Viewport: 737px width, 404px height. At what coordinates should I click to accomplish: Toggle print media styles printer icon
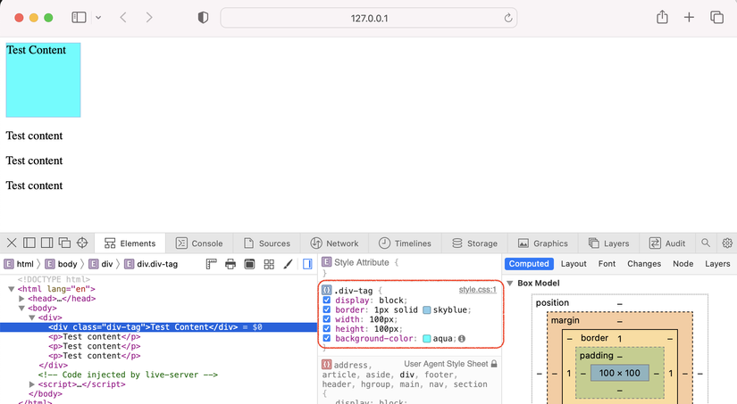[230, 264]
